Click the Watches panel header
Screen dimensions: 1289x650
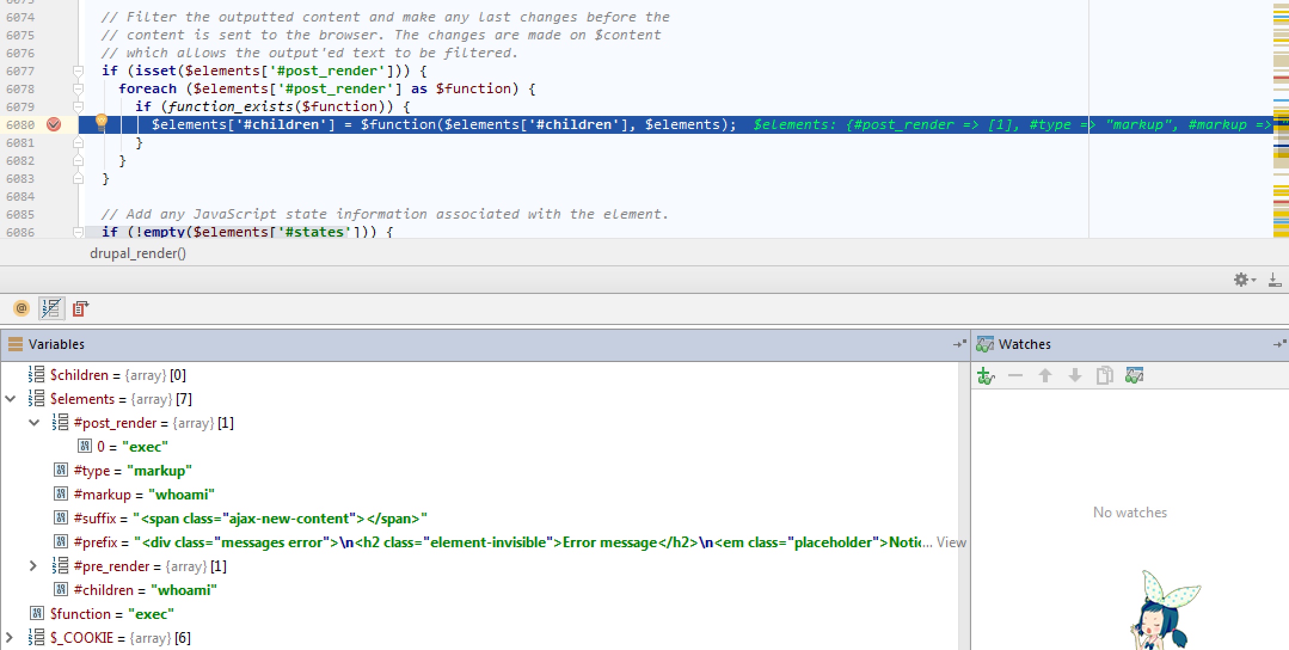point(1024,344)
